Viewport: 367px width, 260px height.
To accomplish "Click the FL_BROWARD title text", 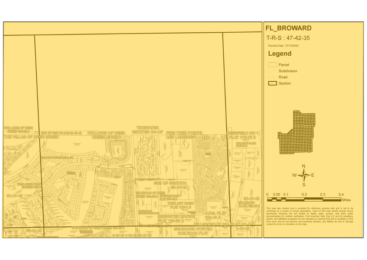I will 288,28.
